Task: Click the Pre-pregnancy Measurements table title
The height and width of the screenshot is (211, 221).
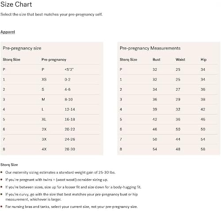Action: (150, 48)
